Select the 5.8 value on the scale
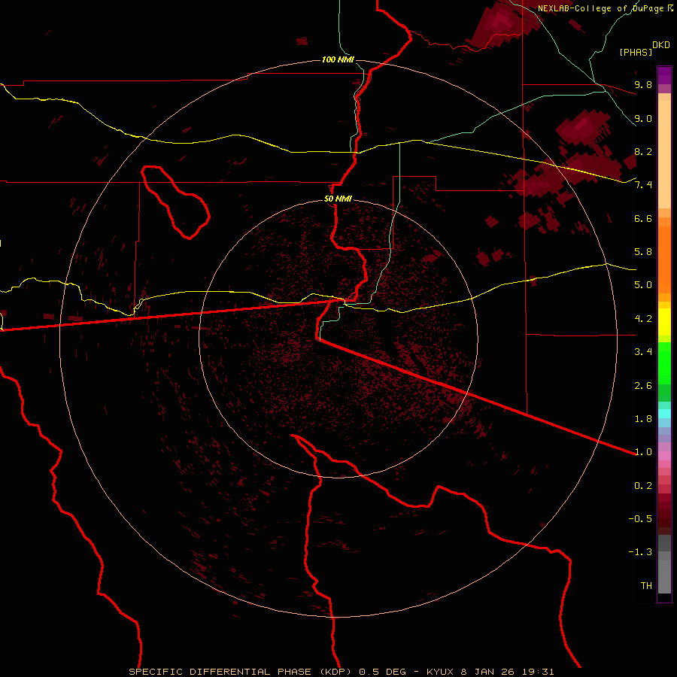The width and height of the screenshot is (677, 677). pos(643,252)
